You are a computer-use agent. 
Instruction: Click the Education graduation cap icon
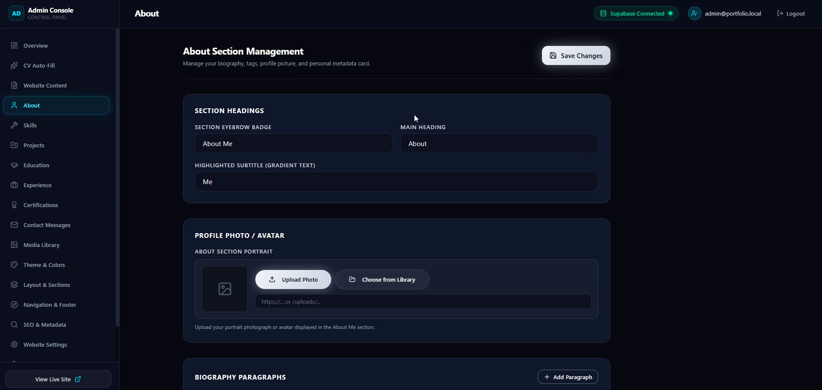[x=14, y=165]
